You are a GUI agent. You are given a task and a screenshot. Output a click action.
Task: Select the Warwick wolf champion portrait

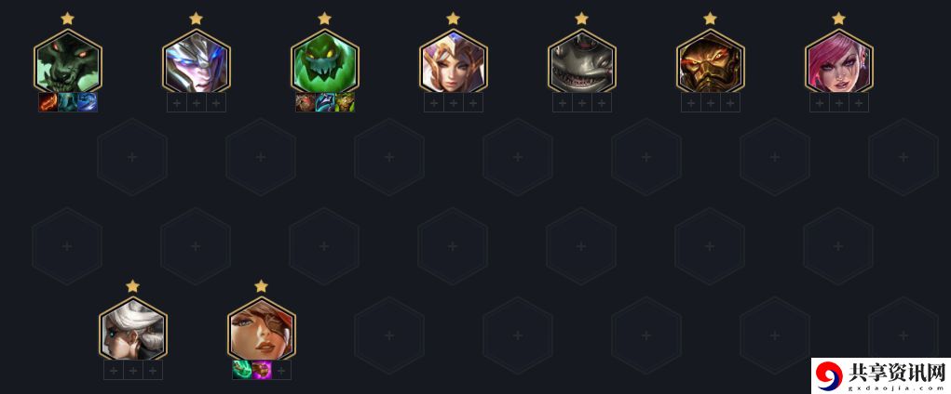(67, 62)
